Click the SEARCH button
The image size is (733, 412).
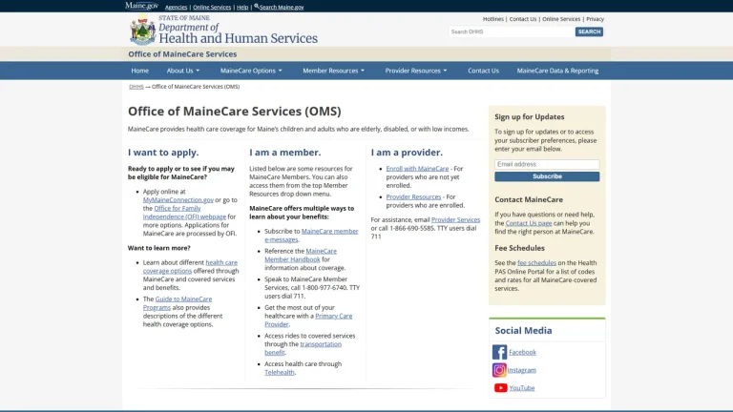(x=589, y=31)
